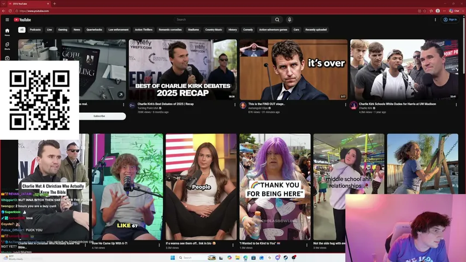Open the "LIKE 67" Shorts thumbnail

127,187
